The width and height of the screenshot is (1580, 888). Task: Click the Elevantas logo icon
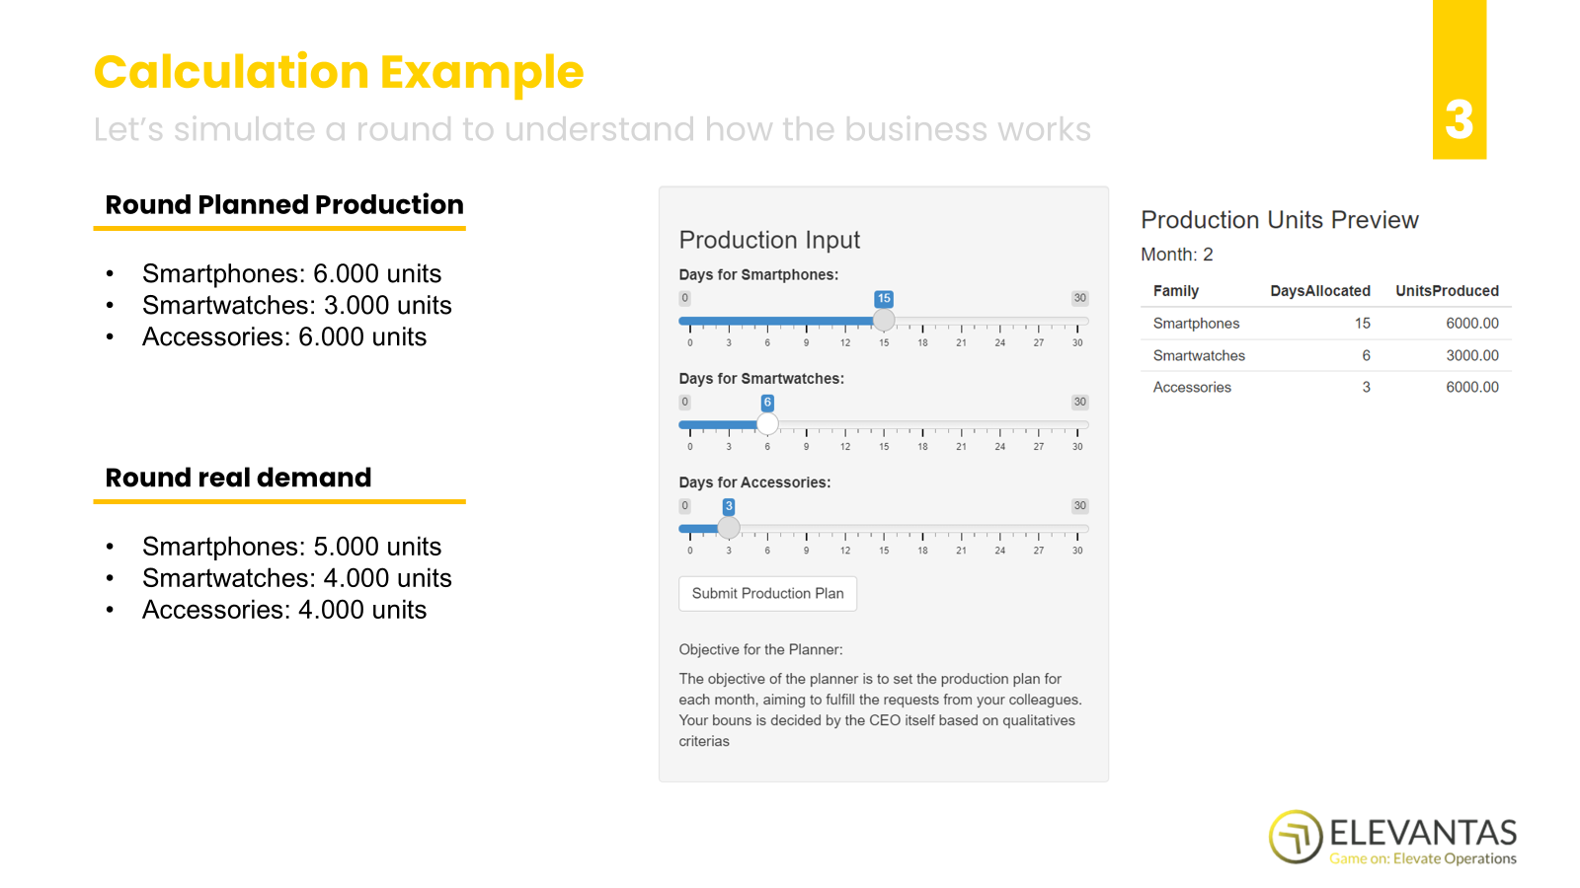(x=1296, y=837)
